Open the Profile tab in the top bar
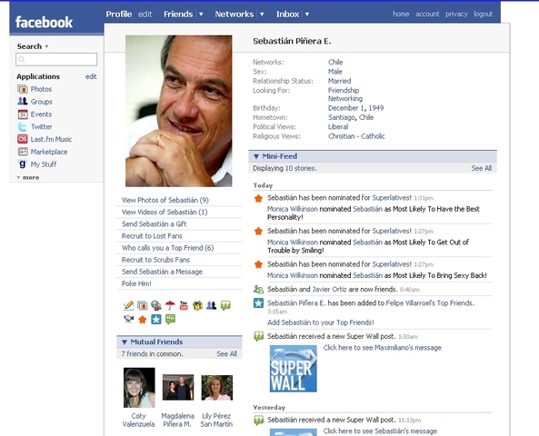Viewport: 539px width, 436px height. pos(119,15)
